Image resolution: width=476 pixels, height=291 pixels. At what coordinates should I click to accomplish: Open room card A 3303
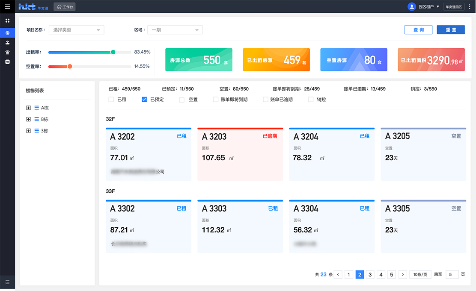pyautogui.click(x=240, y=226)
